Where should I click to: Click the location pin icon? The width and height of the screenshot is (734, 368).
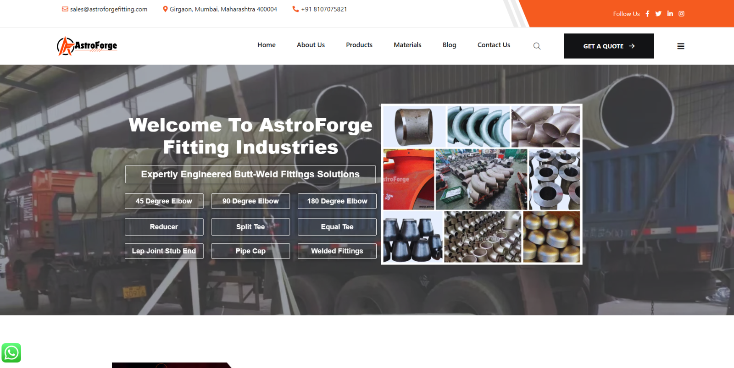coord(165,9)
